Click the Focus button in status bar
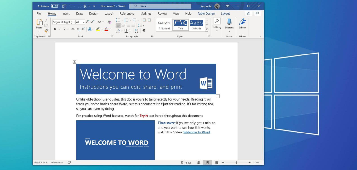The width and height of the screenshot is (357, 170). pos(186,163)
